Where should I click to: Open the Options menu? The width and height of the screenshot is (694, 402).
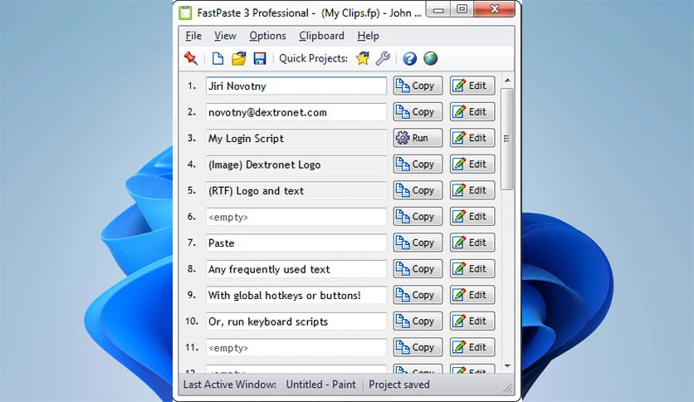[x=267, y=36]
